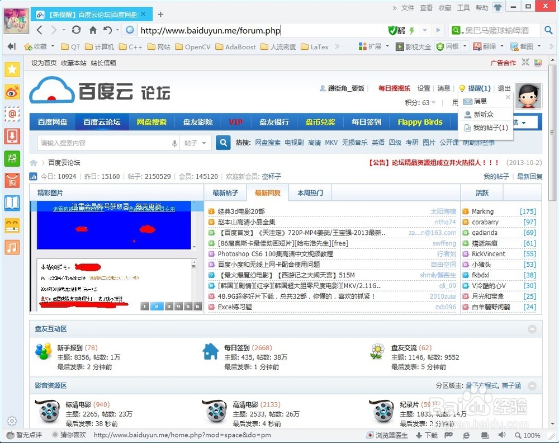Click the 100% zoom level control
Image resolution: width=559 pixels, height=443 pixels.
(528, 435)
